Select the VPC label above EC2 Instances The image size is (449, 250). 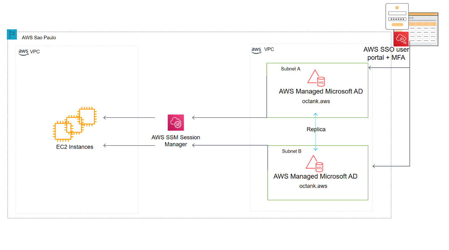[x=35, y=52]
